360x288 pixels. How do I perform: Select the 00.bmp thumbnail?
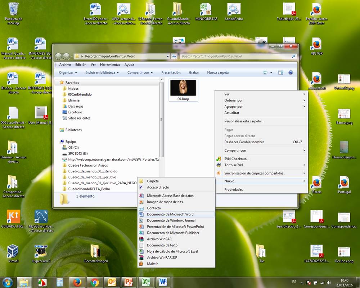(183, 90)
